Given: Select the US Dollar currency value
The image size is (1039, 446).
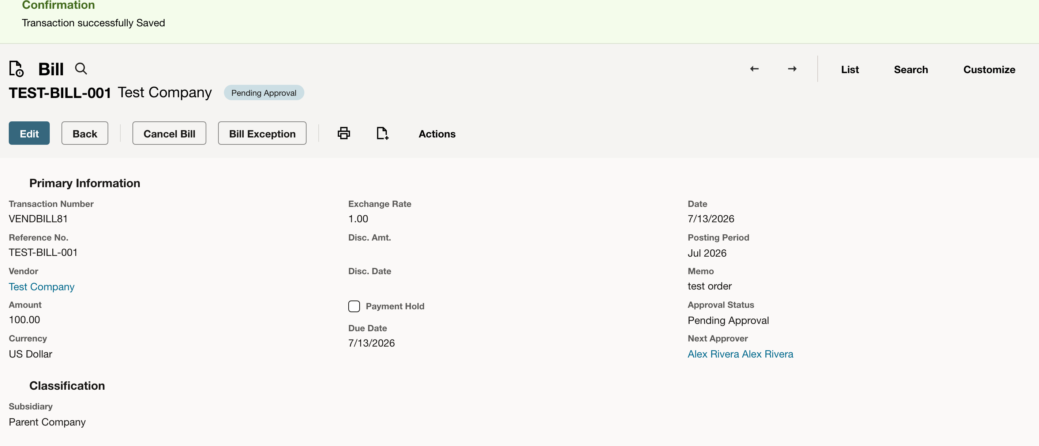Looking at the screenshot, I should pyautogui.click(x=31, y=354).
